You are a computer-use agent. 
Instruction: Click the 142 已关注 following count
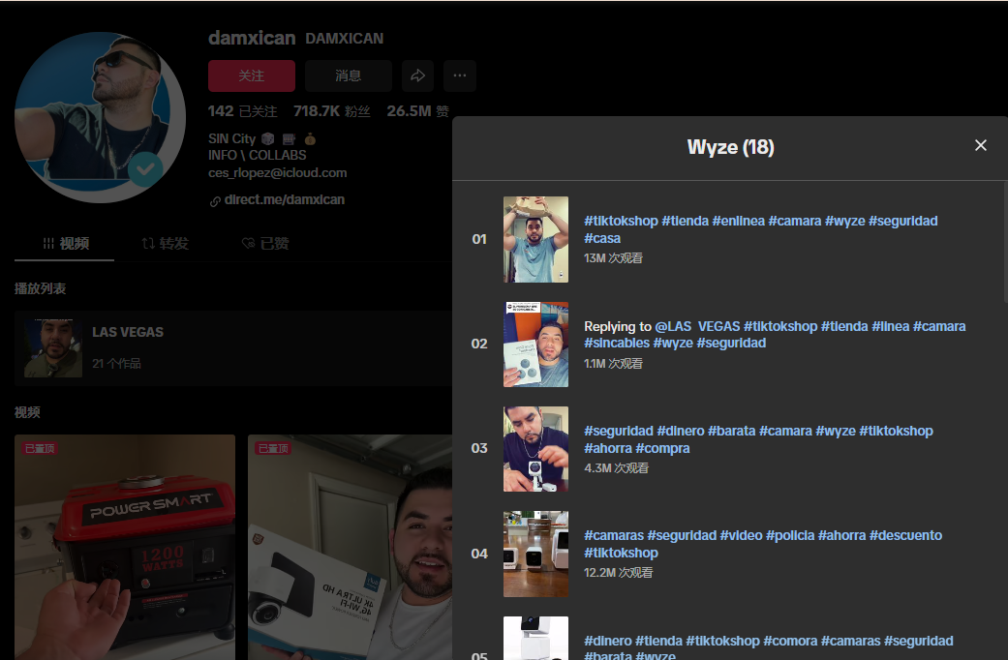coord(242,111)
